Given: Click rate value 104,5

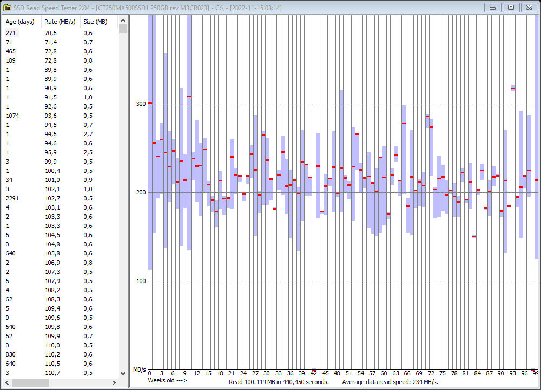Looking at the screenshot, I should pos(52,235).
